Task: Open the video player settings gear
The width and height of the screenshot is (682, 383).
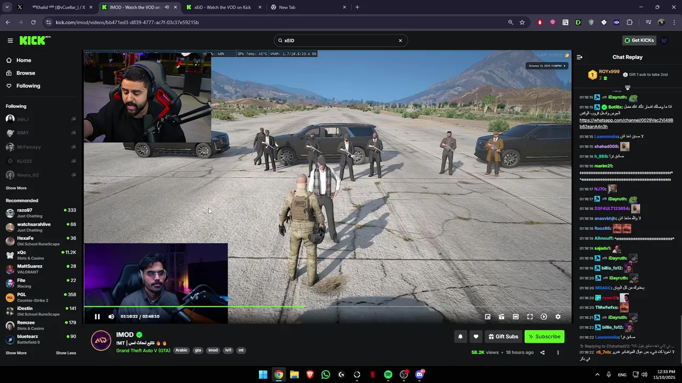Action: 558,317
